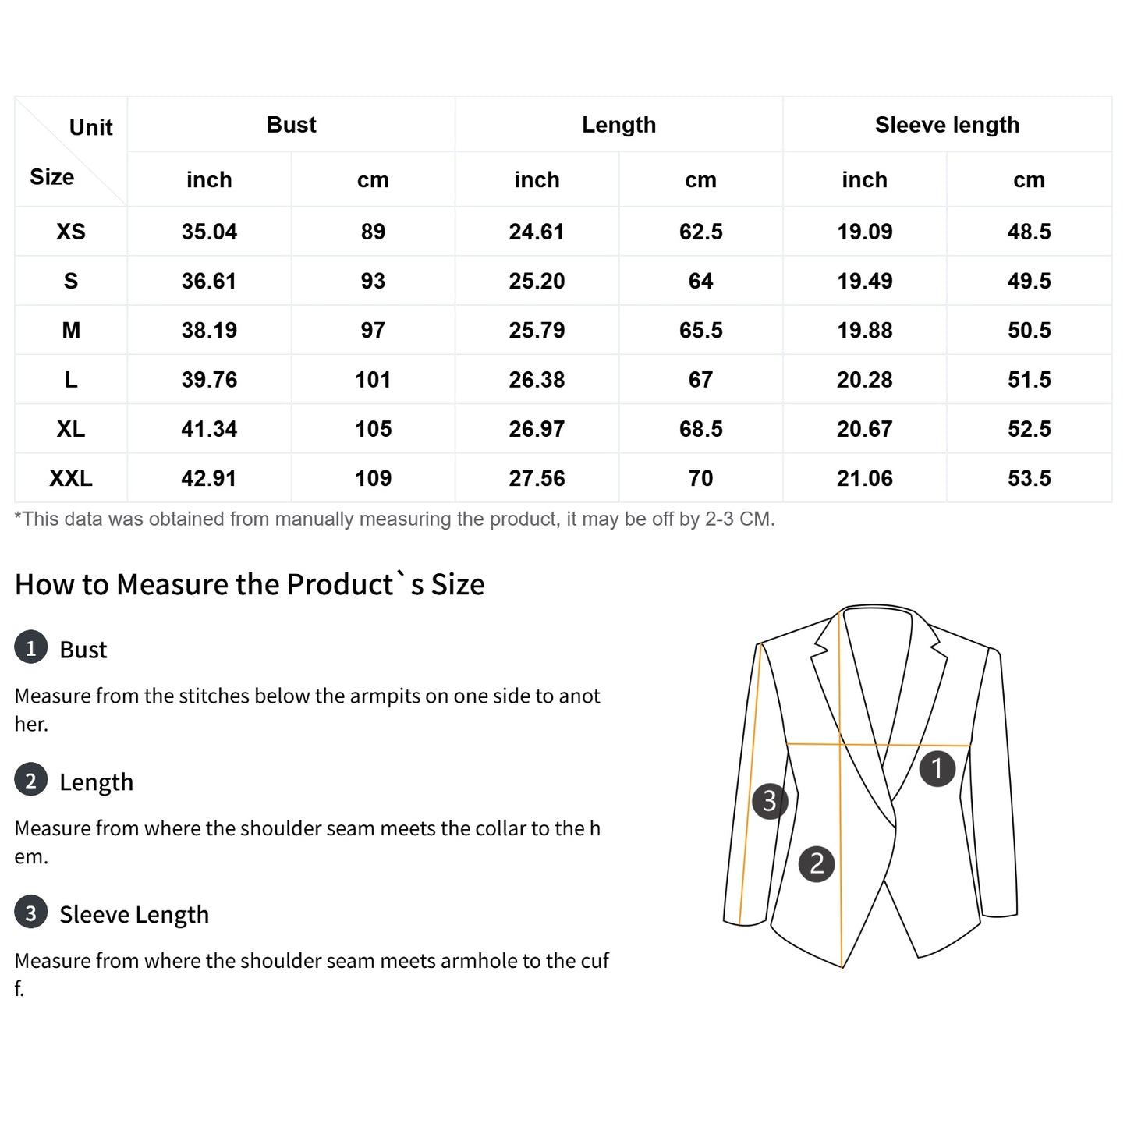Click the manual measurement disclaimer note
Screen dimensions: 1127x1127
395,519
